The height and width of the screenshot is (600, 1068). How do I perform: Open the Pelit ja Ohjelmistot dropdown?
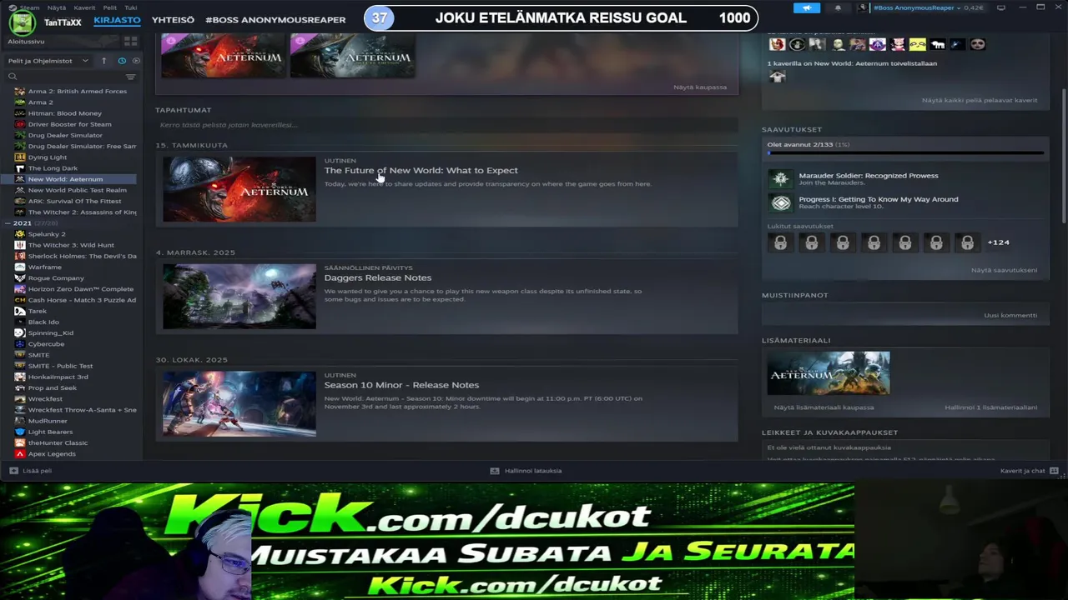(48, 61)
